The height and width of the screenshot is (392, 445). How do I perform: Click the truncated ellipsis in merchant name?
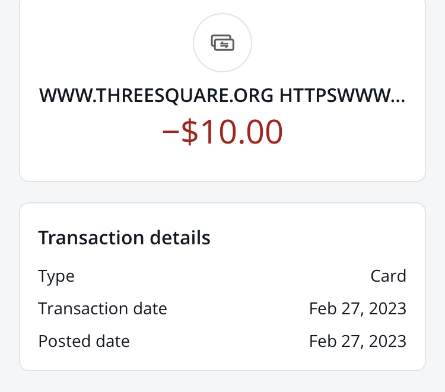[400, 97]
